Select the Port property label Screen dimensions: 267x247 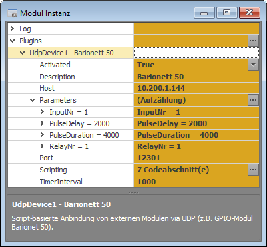click(46, 158)
